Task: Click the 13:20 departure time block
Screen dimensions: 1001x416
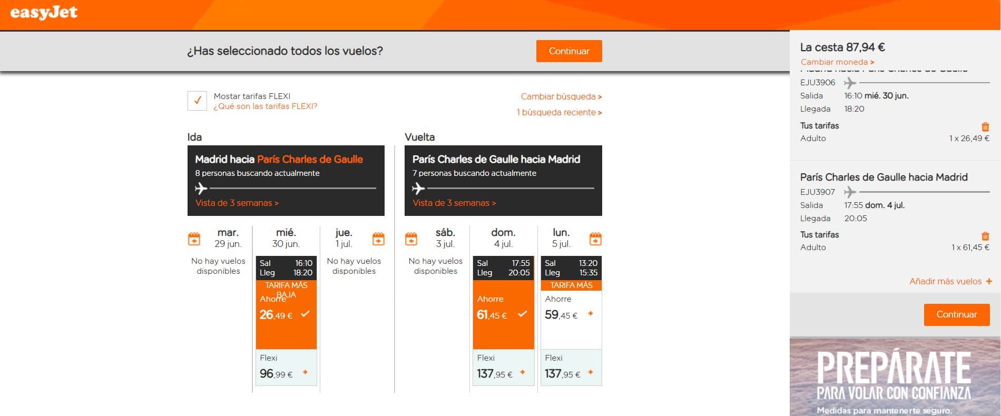Action: pyautogui.click(x=571, y=268)
